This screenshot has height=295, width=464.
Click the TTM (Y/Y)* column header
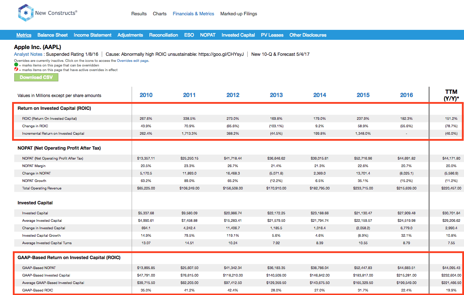[451, 95]
